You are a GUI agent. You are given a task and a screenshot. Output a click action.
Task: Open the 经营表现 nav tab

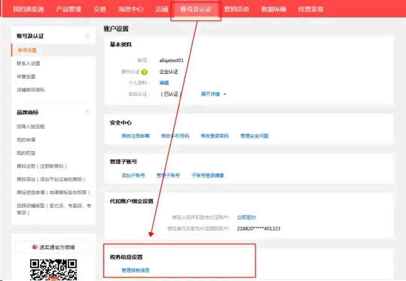pyautogui.click(x=311, y=9)
